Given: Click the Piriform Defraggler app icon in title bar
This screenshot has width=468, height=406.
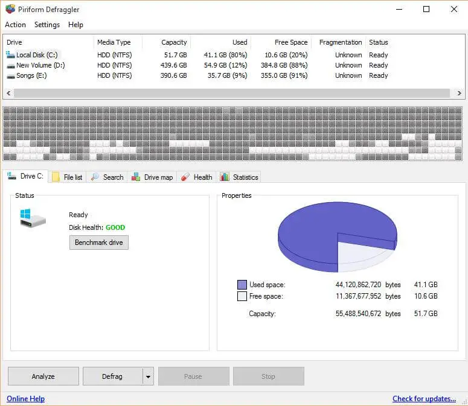Looking at the screenshot, I should point(10,9).
